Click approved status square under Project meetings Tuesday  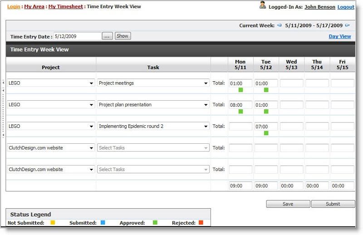click(266, 90)
